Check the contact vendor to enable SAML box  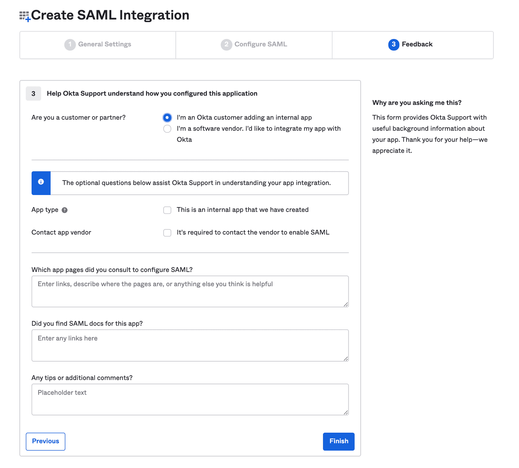click(x=167, y=232)
